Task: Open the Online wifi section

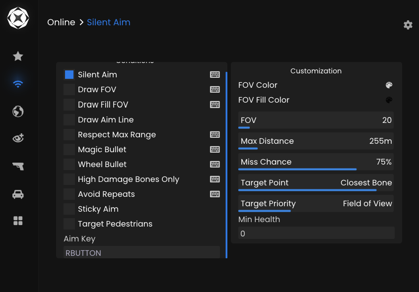Action: (18, 84)
